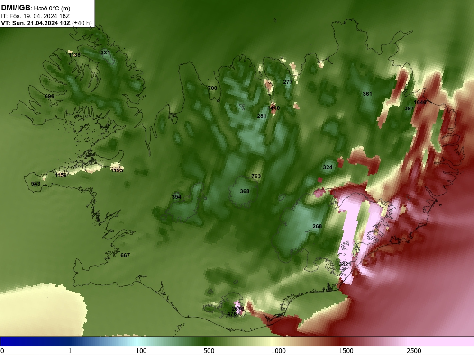Click the map value 368
The height and width of the screenshot is (355, 474).
245,191
